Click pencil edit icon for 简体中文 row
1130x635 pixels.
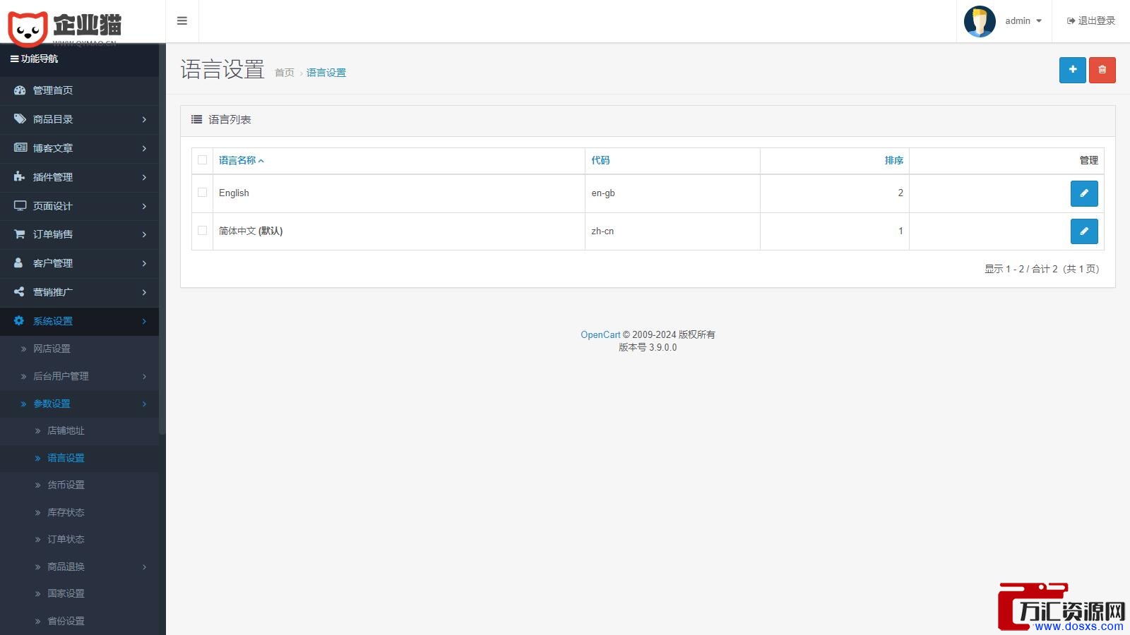pyautogui.click(x=1083, y=231)
